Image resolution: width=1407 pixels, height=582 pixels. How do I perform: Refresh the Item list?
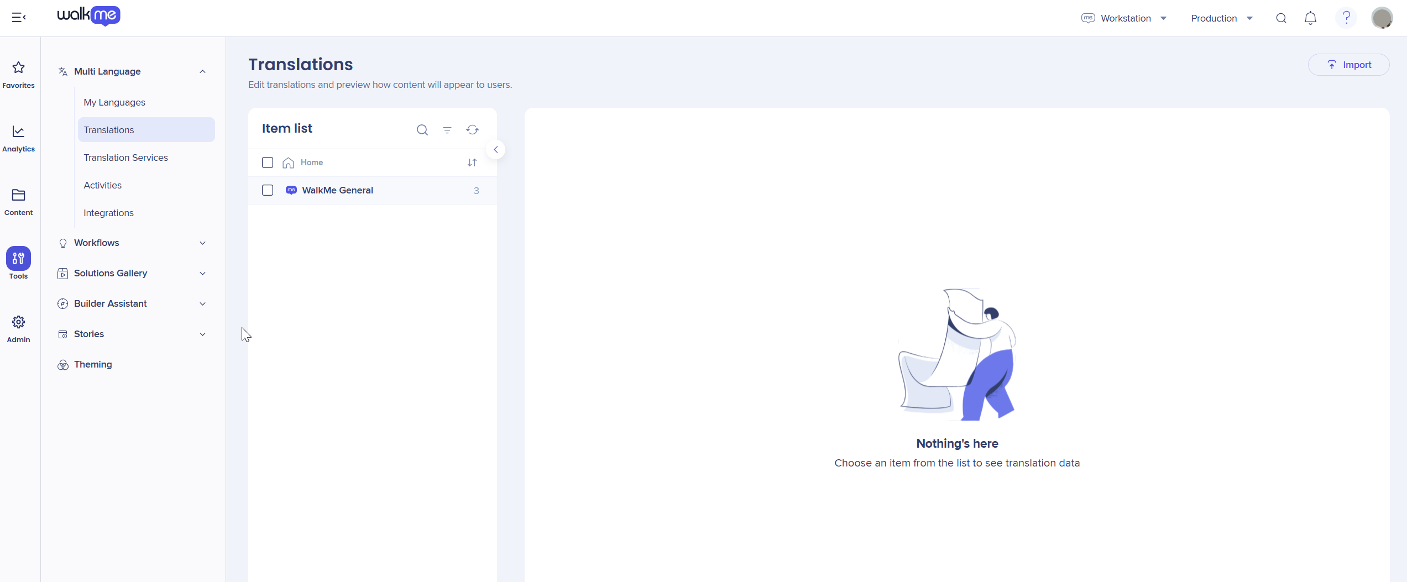(472, 130)
